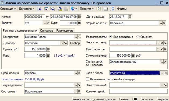Open Форма оплаты selection with ellipsis button
This screenshot has height=101, width=169.
click(x=161, y=23)
